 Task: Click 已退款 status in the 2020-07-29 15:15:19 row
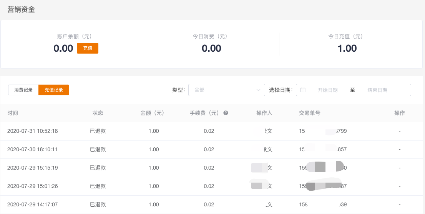(98, 168)
